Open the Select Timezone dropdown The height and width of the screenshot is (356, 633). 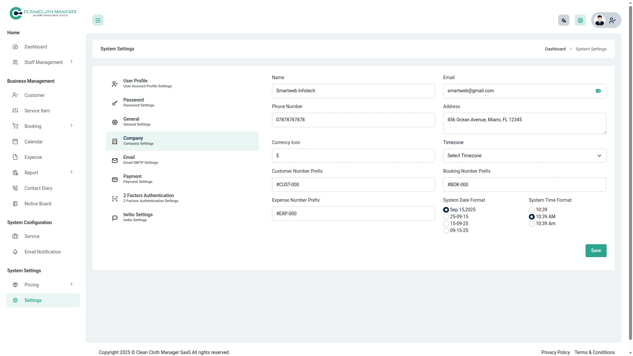(524, 156)
